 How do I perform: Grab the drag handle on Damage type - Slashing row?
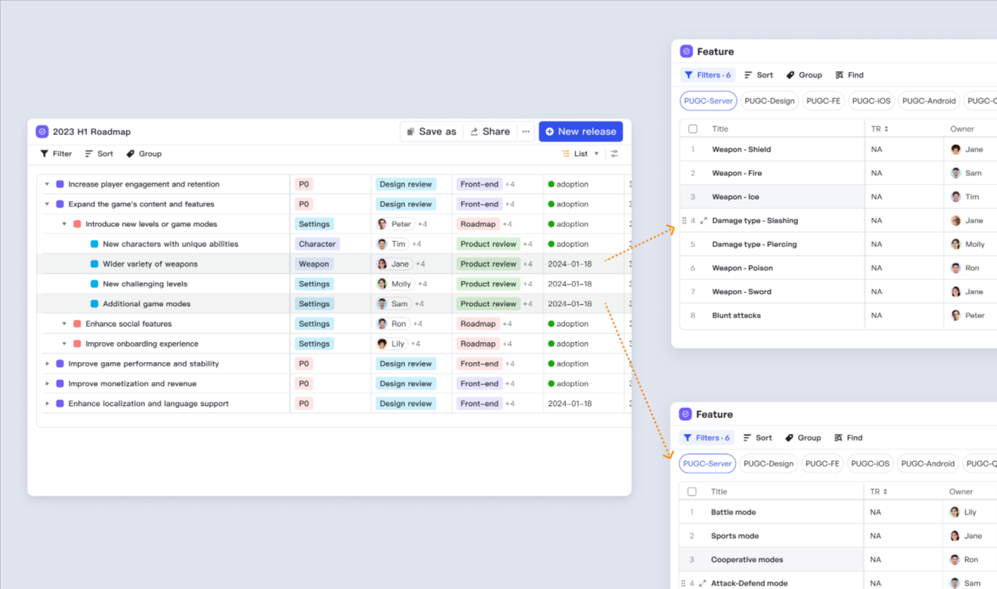684,221
